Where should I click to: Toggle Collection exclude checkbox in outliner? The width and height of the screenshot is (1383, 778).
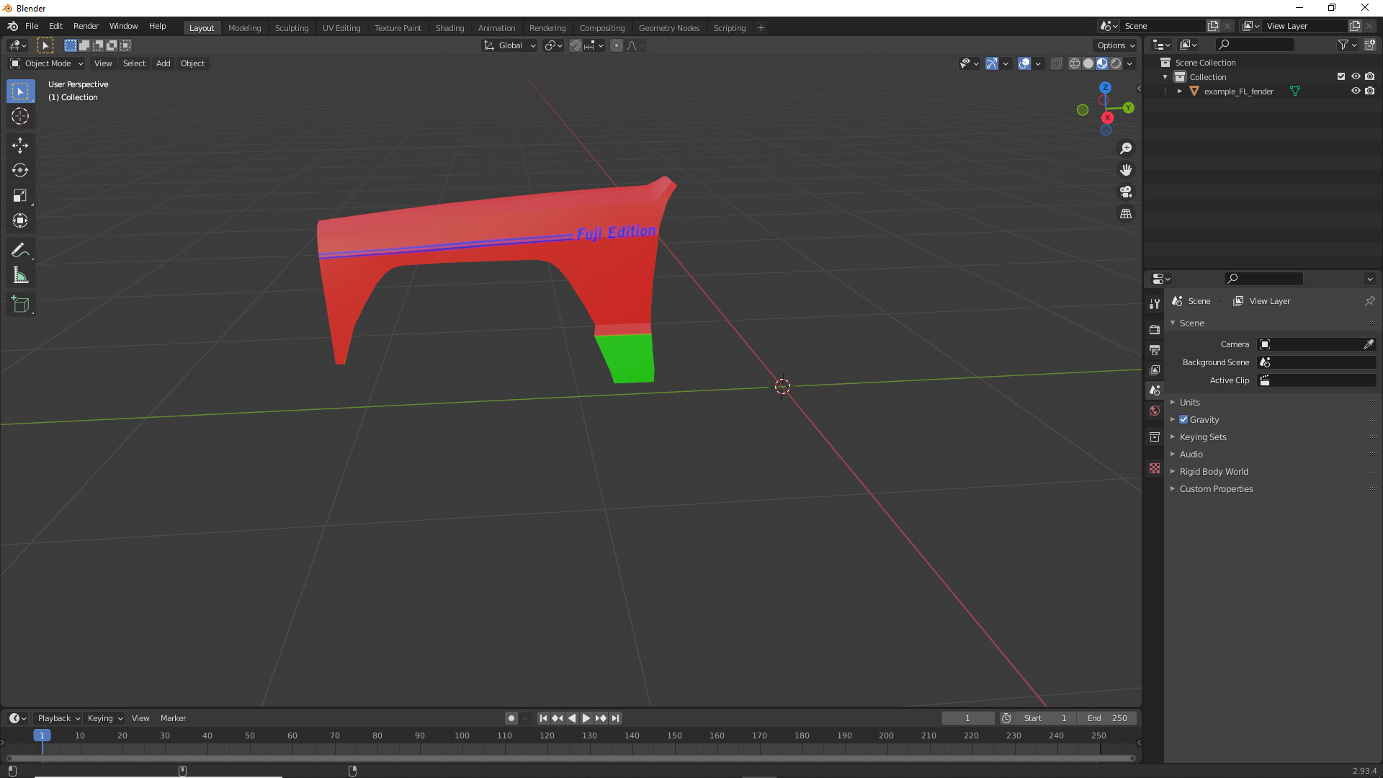[x=1341, y=76]
